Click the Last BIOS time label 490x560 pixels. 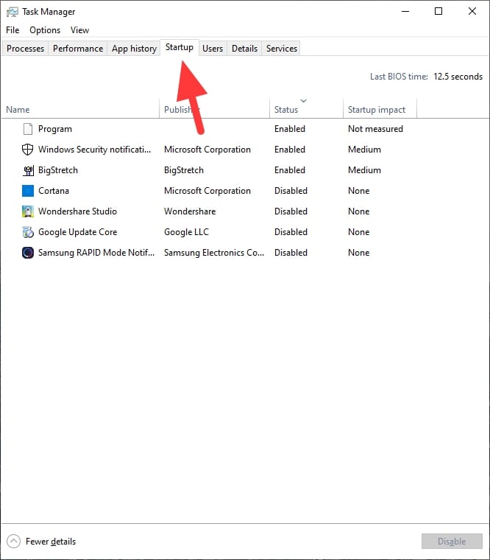(x=399, y=77)
